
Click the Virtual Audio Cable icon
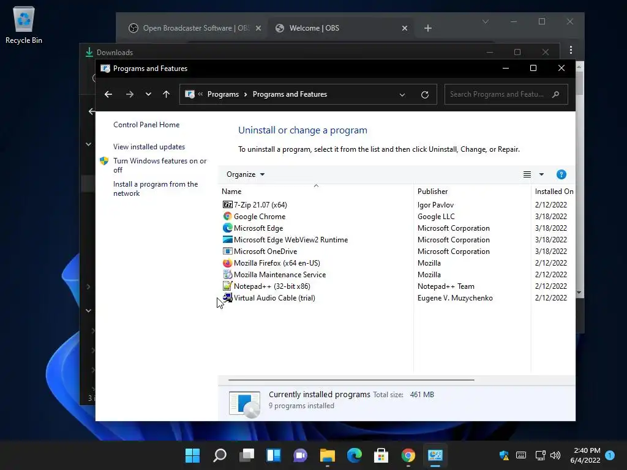coord(228,298)
